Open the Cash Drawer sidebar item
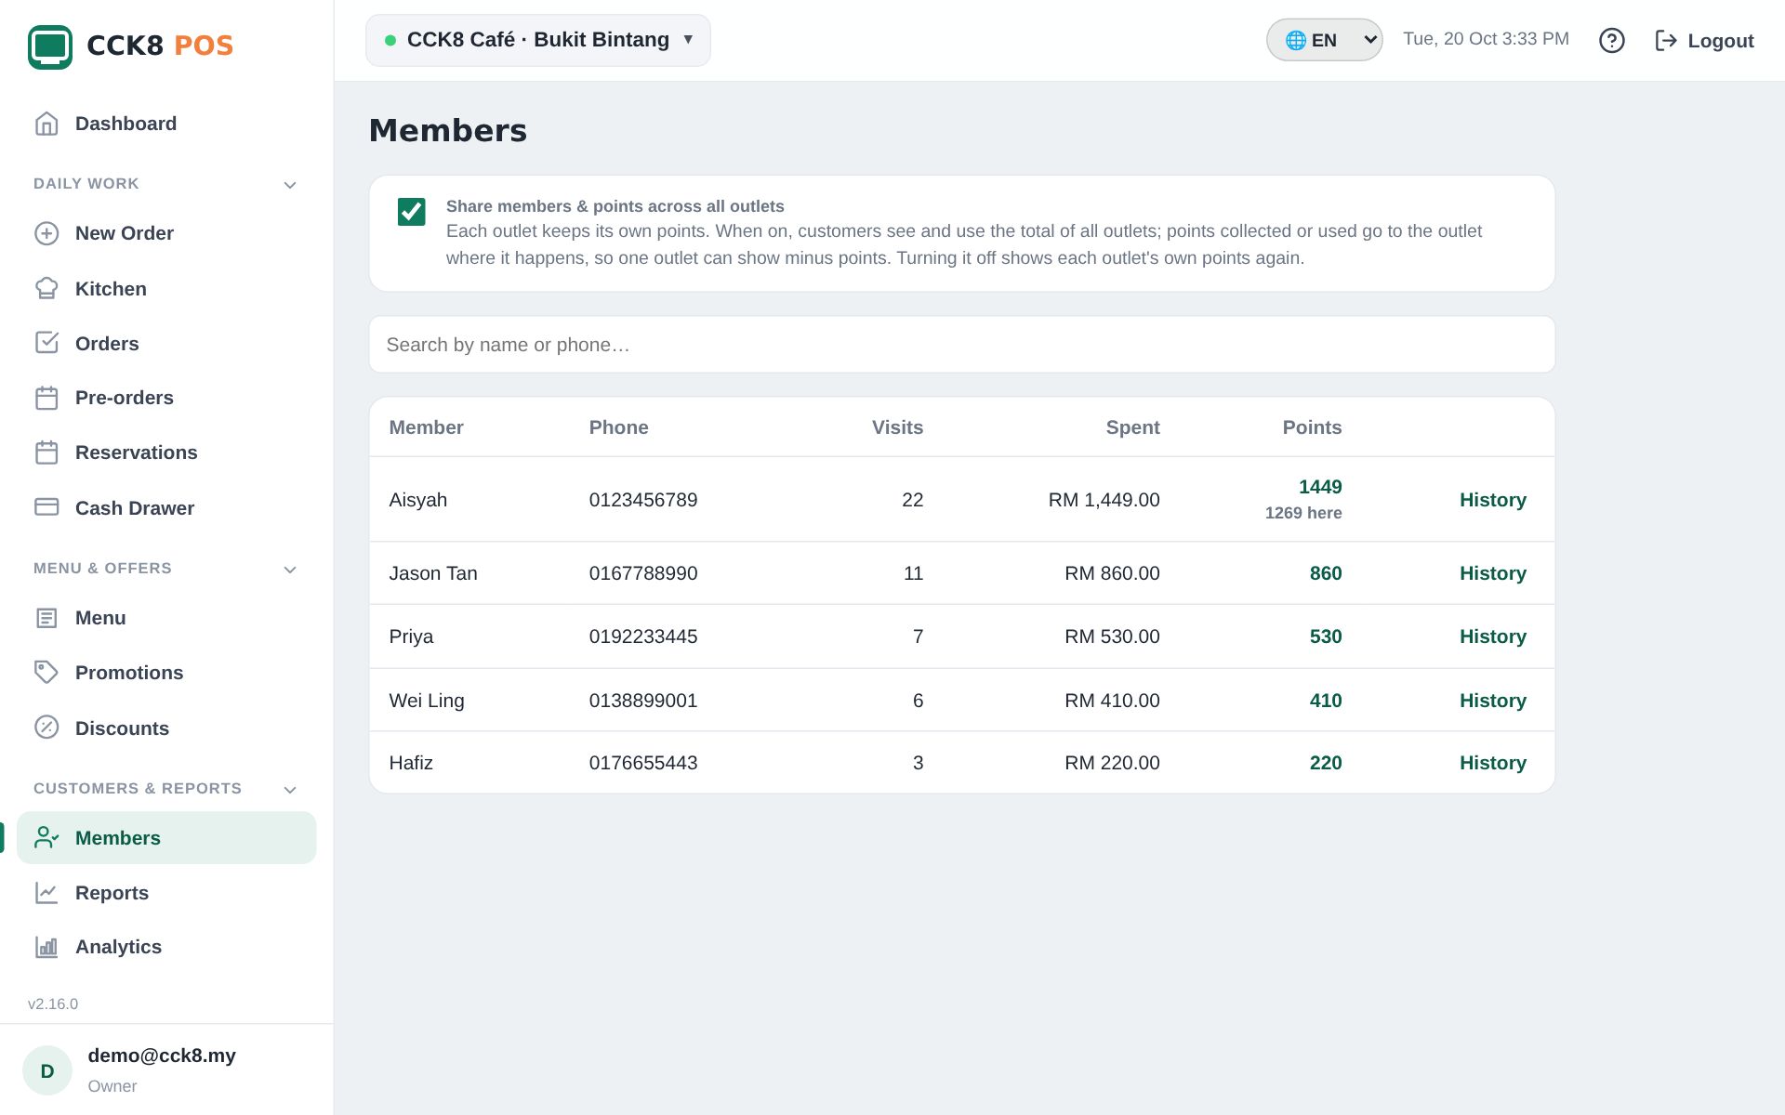This screenshot has height=1115, width=1785. 166,508
